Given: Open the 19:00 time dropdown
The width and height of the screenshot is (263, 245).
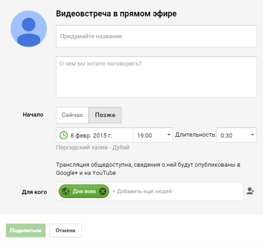Looking at the screenshot, I should point(153,135).
